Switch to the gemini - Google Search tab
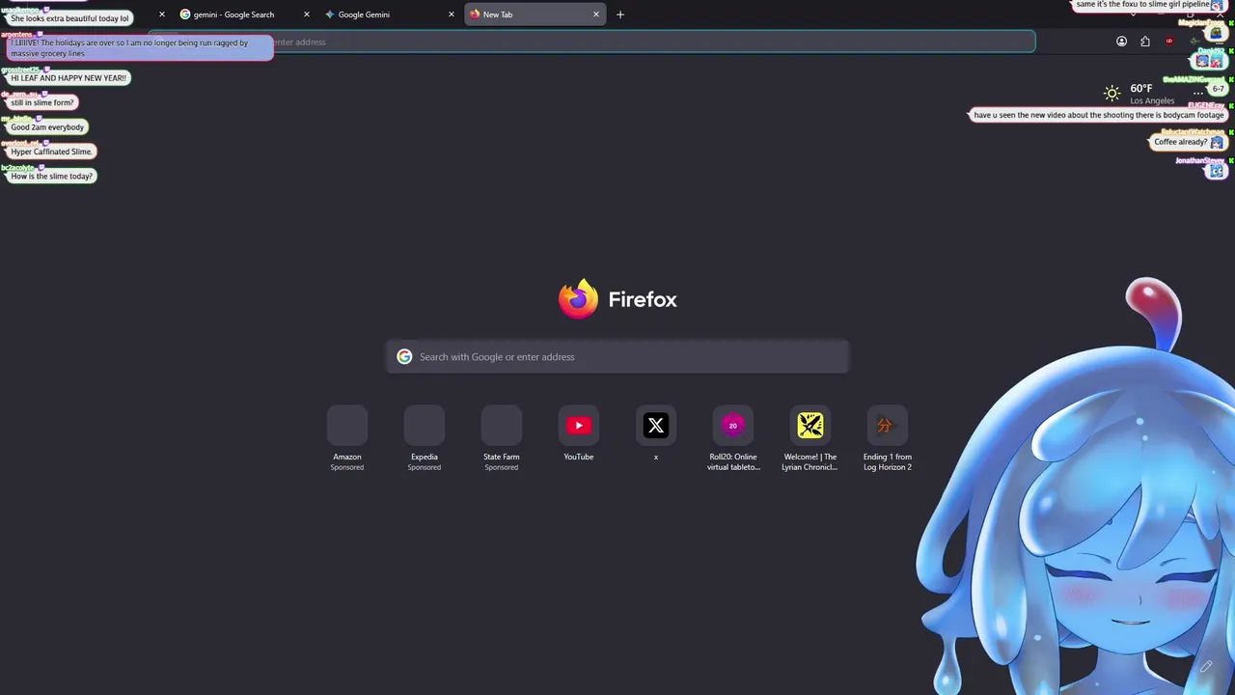Viewport: 1235px width, 695px height. point(245,14)
